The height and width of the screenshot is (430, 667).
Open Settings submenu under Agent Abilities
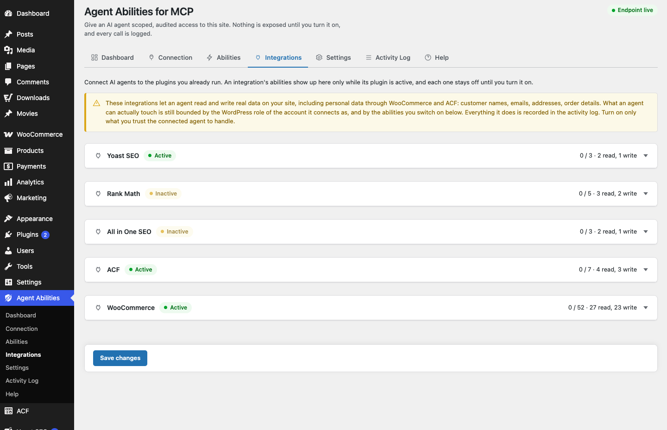pos(17,368)
